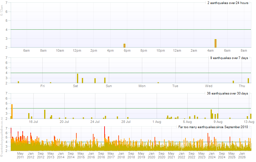
Task: Click the 6:13am timestamp label
Action: [x=2, y=10]
